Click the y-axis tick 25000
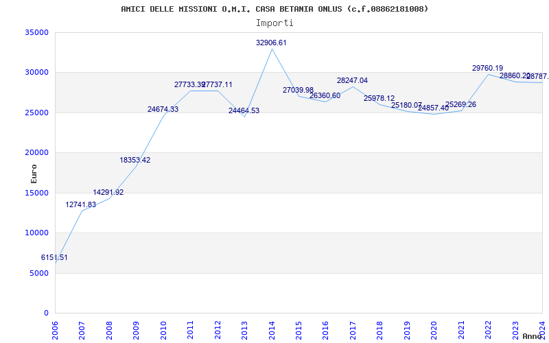This screenshot has height=343, width=549. point(36,113)
